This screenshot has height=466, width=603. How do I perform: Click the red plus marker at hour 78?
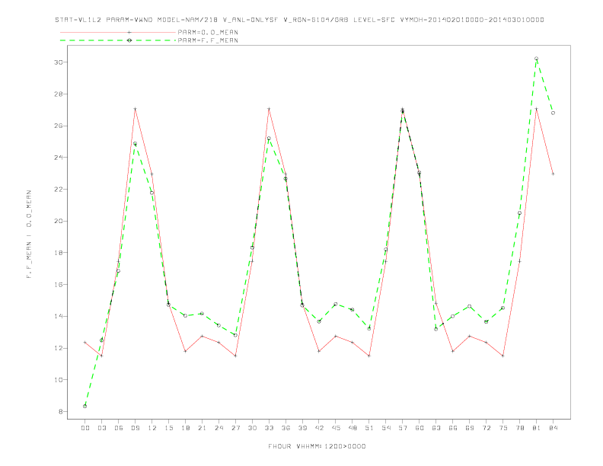click(519, 261)
